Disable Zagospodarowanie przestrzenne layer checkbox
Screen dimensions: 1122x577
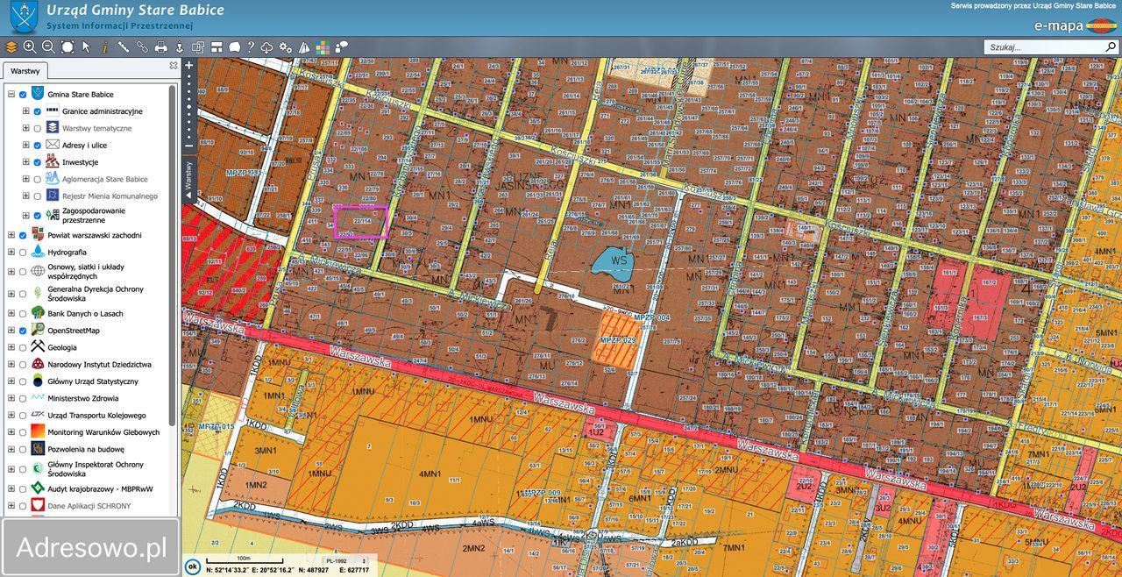[x=38, y=216]
